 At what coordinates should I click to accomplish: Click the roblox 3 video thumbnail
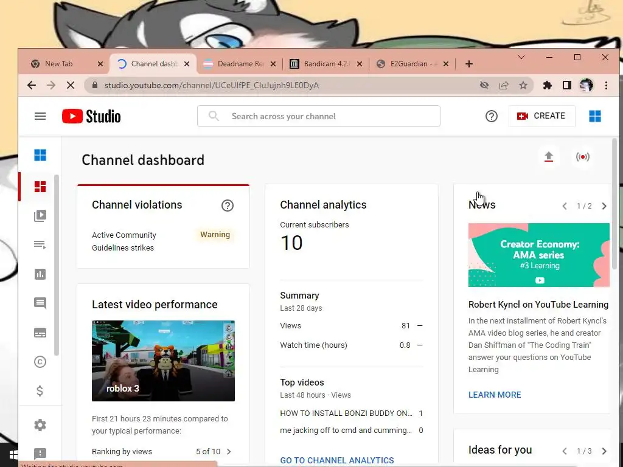(x=163, y=361)
